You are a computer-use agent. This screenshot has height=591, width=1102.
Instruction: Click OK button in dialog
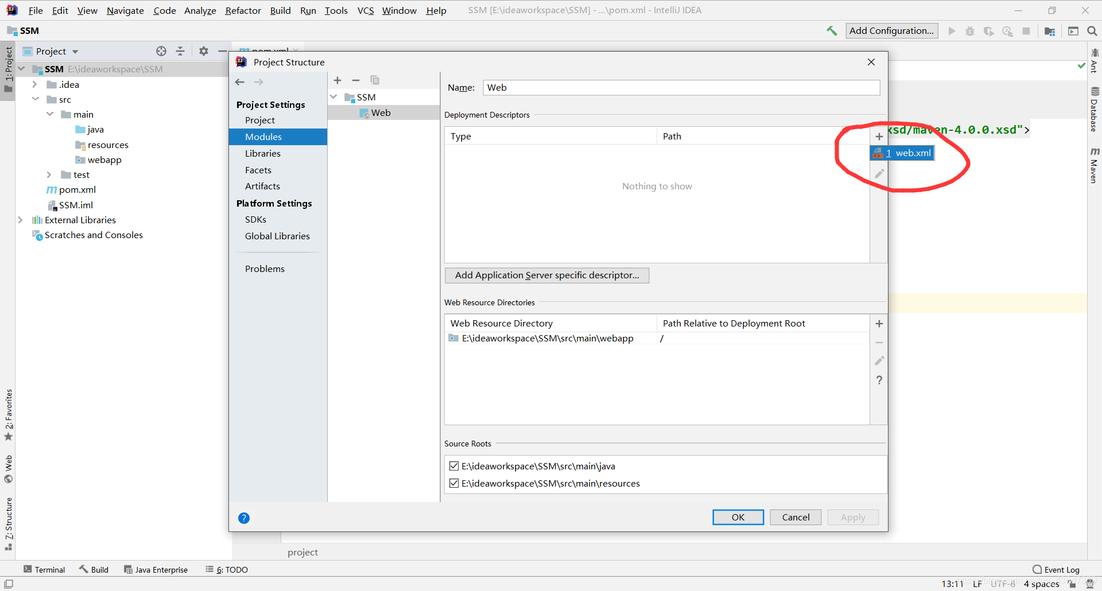tap(738, 517)
